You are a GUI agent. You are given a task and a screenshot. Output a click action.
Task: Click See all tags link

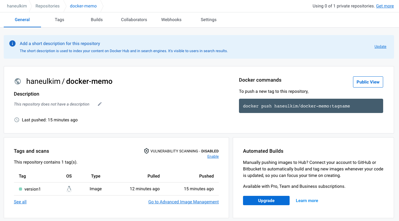click(x=20, y=202)
